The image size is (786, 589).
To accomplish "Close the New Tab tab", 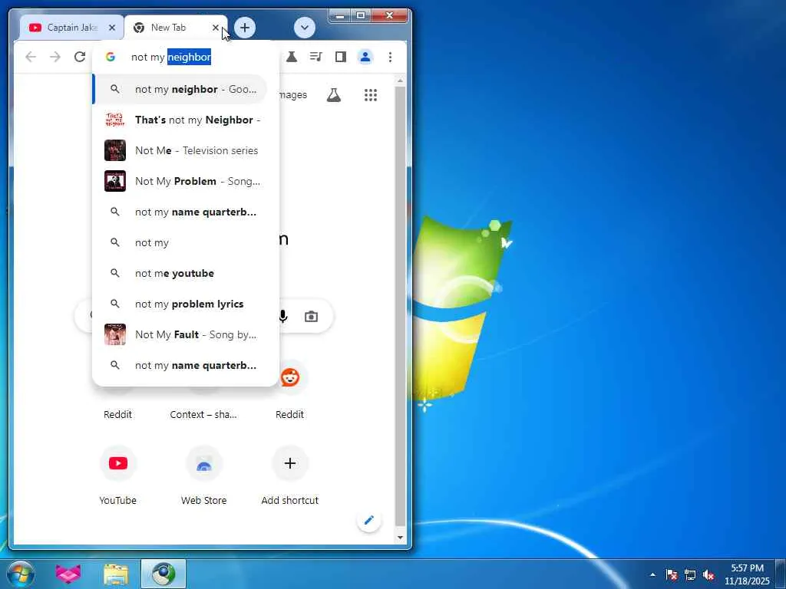I will point(216,28).
